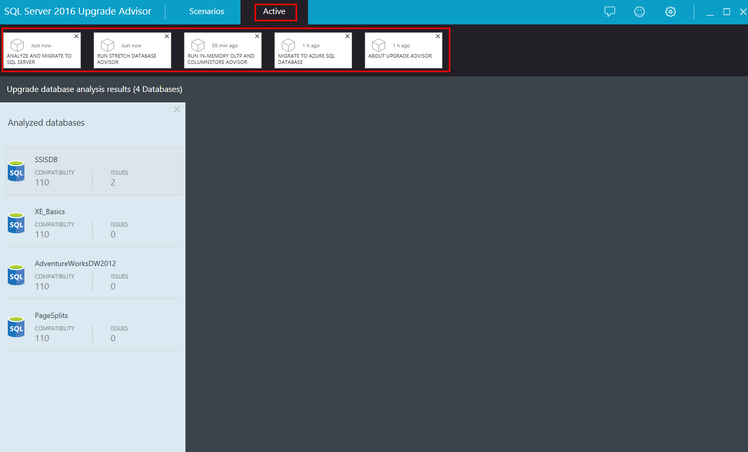
Task: Select the XE_Basics database name
Action: coord(50,211)
